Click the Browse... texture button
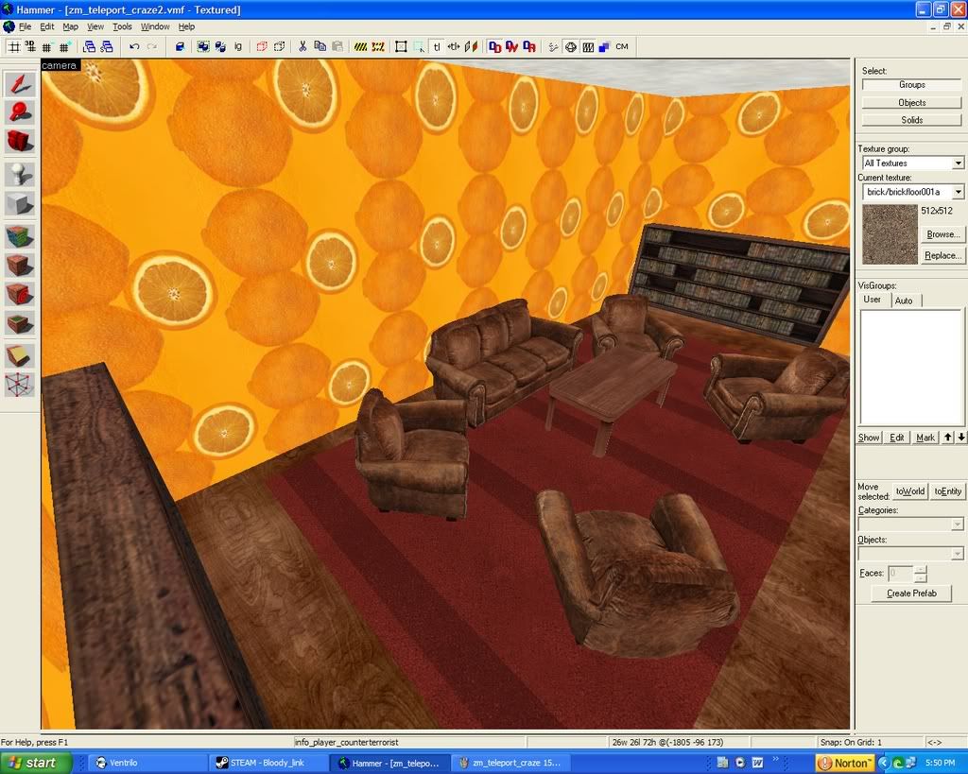Screen dimensions: 968x774 click(942, 234)
